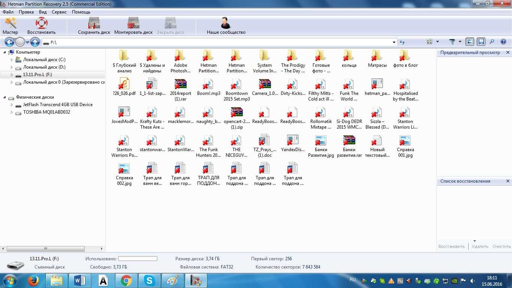This screenshot has height=288, width=512.
Task: Toggle the recovery list panel floppy button
Action: [481, 42]
